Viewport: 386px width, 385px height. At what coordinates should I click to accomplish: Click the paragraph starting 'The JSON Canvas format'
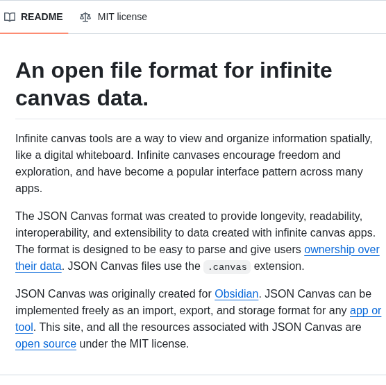[x=197, y=241]
